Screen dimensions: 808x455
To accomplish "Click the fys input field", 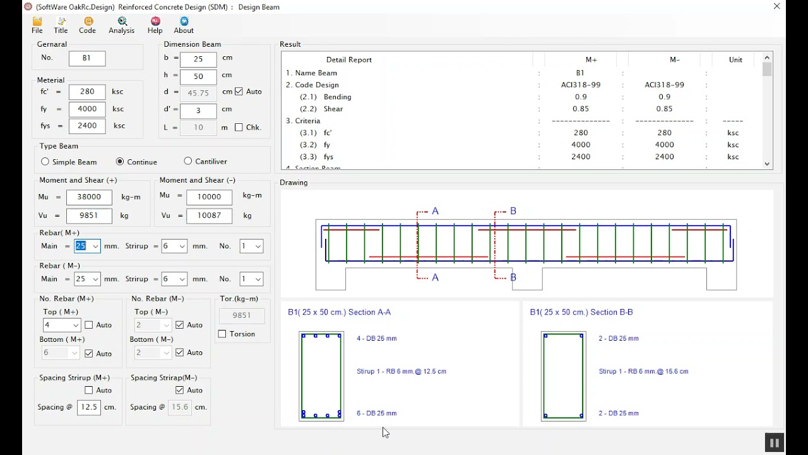I will 87,126.
